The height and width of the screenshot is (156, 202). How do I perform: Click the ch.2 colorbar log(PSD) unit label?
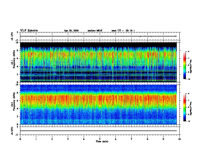pos(191,108)
